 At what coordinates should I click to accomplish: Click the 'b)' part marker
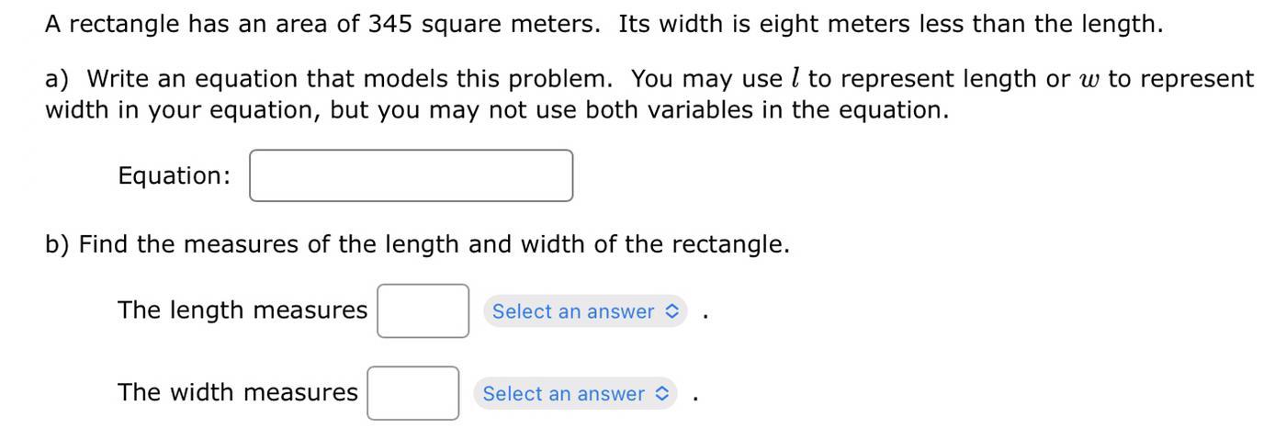pos(57,244)
